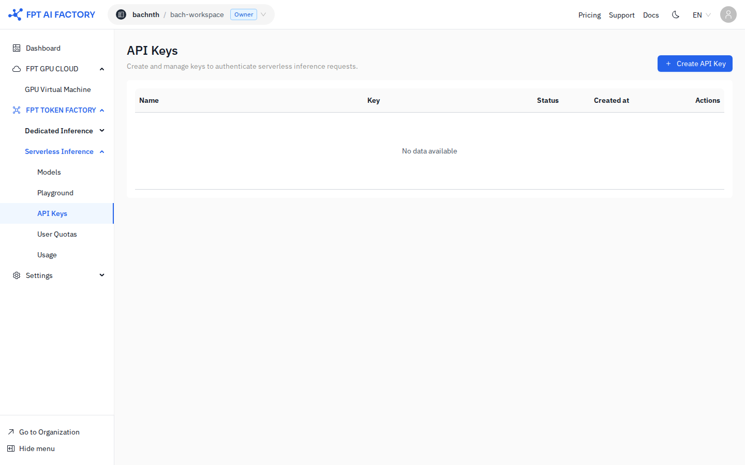Click the Serverless Inference label
745x465 pixels.
(x=59, y=151)
